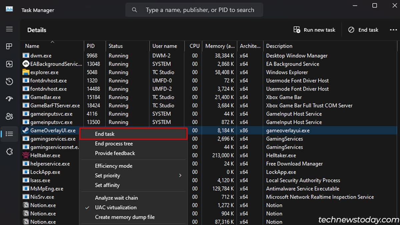Click PID 9968 in dwm.exe row
The width and height of the screenshot is (400, 225).
[92, 56]
